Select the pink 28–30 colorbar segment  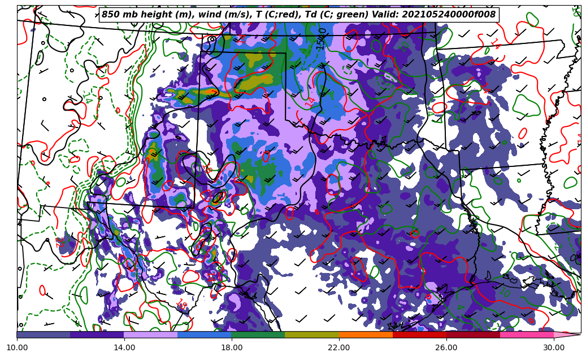tap(527, 334)
